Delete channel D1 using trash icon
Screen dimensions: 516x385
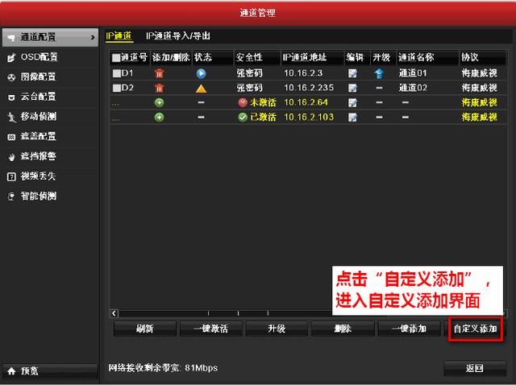click(160, 73)
